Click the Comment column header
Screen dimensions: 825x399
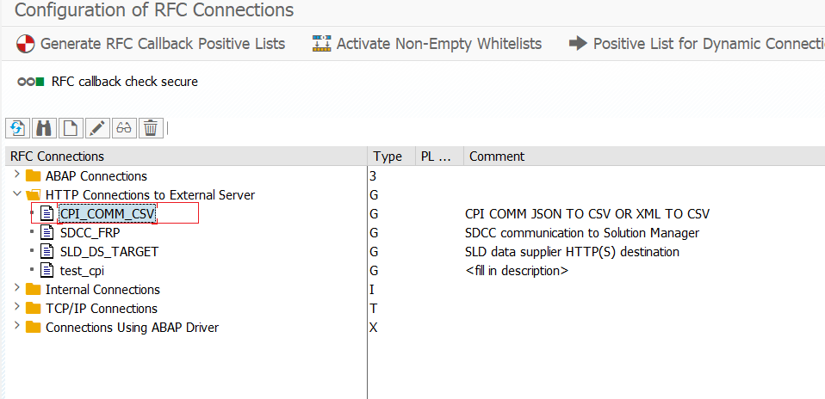(x=497, y=157)
